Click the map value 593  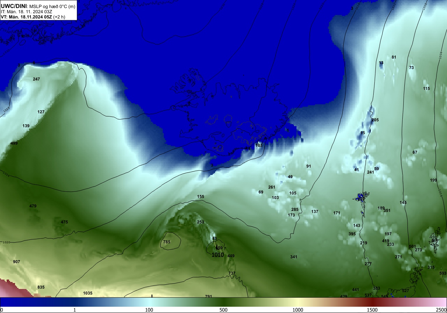(x=443, y=273)
